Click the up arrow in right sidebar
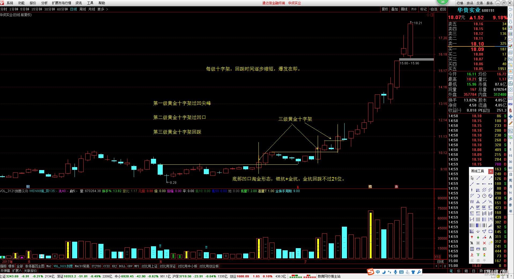 pos(511,16)
